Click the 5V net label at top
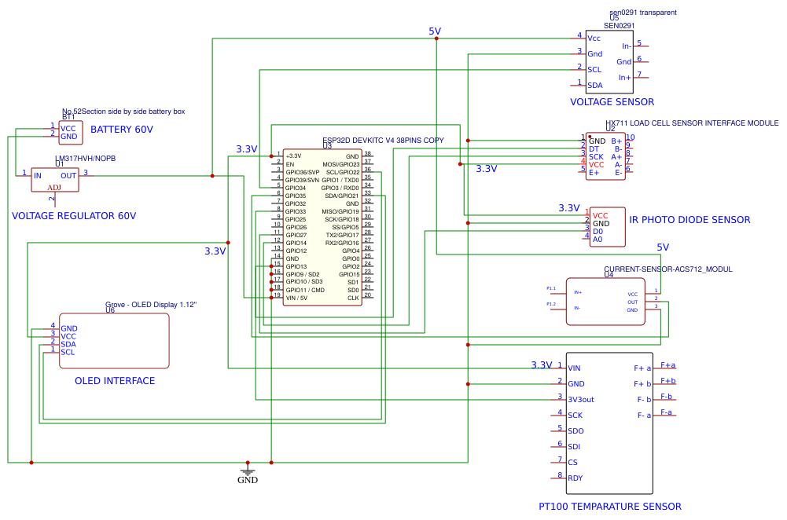 435,31
